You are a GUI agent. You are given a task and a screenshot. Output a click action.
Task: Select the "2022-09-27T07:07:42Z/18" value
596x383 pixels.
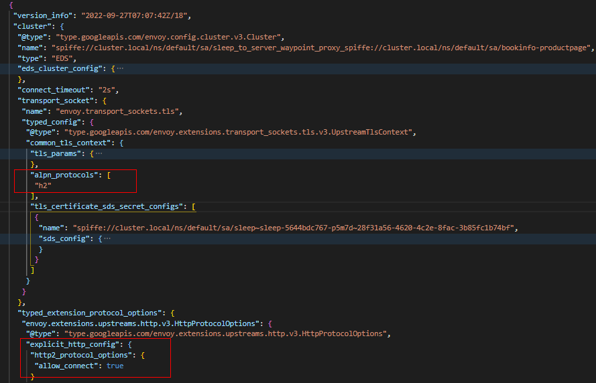click(135, 15)
